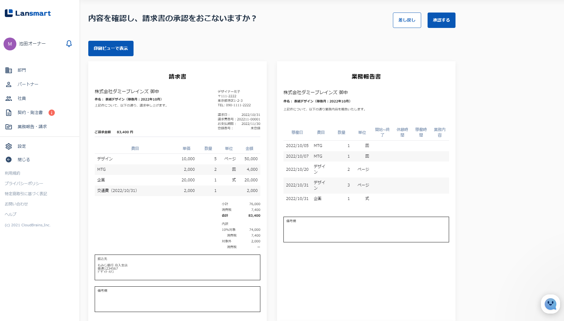Click the 閉じる back arrow icon

9,160
